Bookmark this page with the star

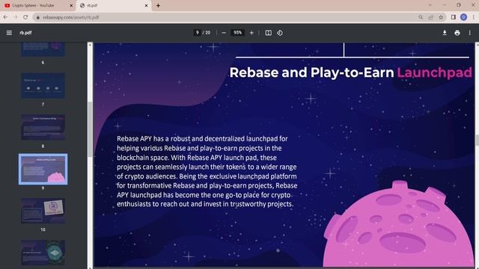441,17
